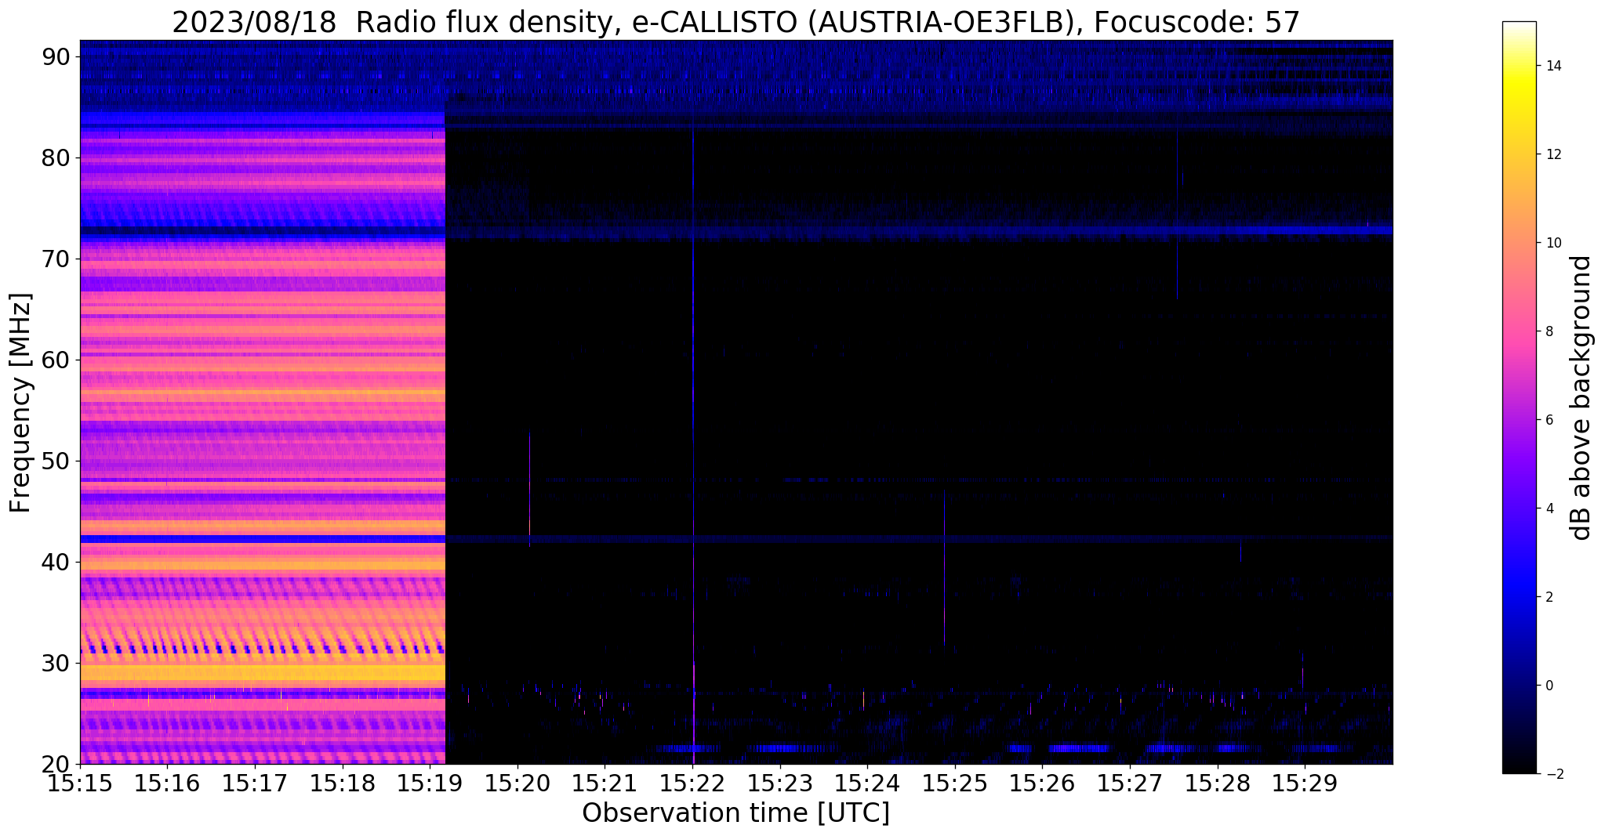Click the 15:20 time tick label

pos(517,784)
